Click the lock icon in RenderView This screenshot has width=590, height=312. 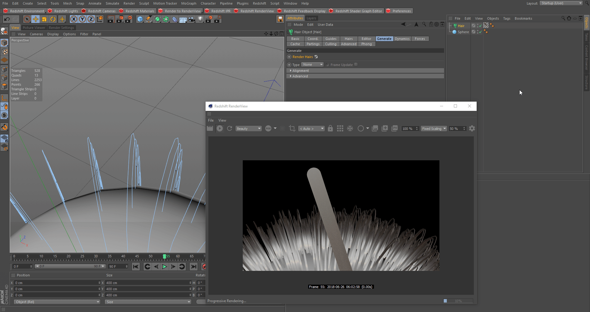pos(330,129)
